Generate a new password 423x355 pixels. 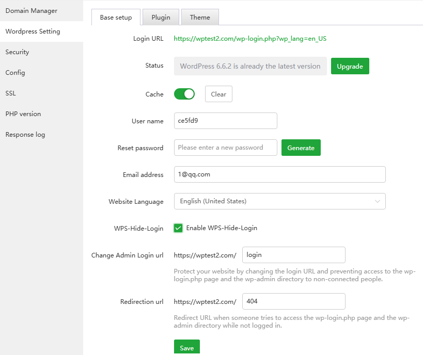(301, 148)
